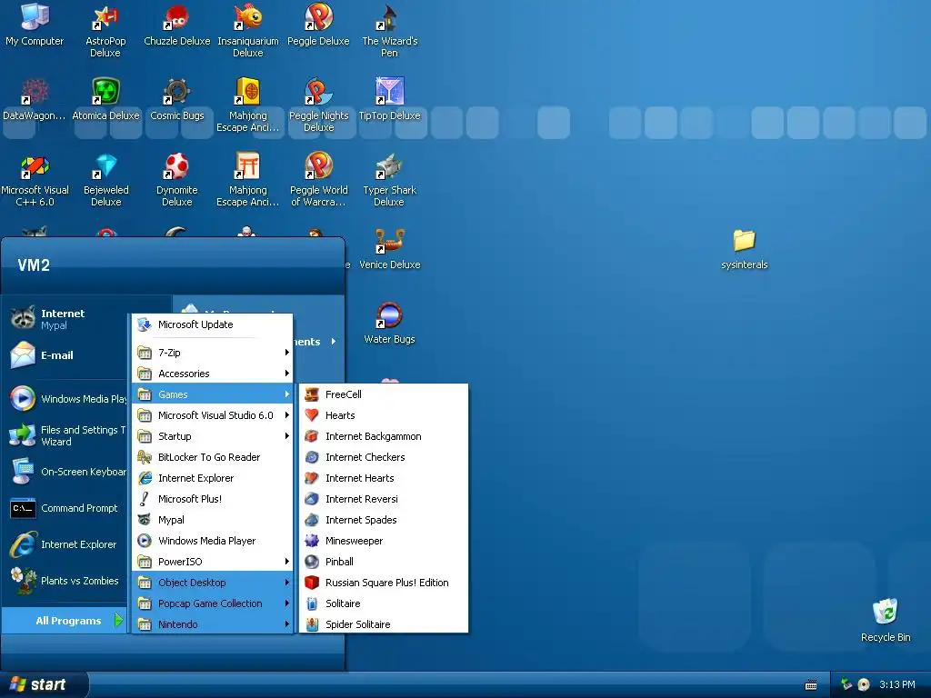Launch On-Screen Keyboard from Start menu
This screenshot has height=698, width=931.
[x=67, y=472]
